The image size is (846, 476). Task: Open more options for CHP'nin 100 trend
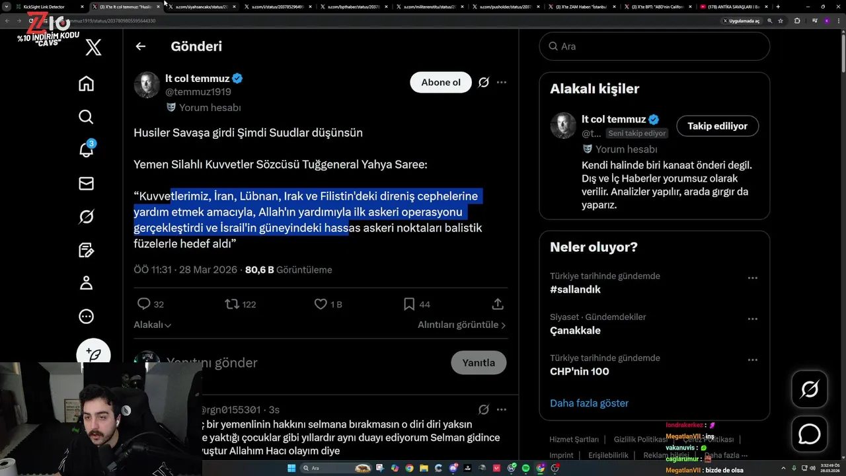(752, 360)
